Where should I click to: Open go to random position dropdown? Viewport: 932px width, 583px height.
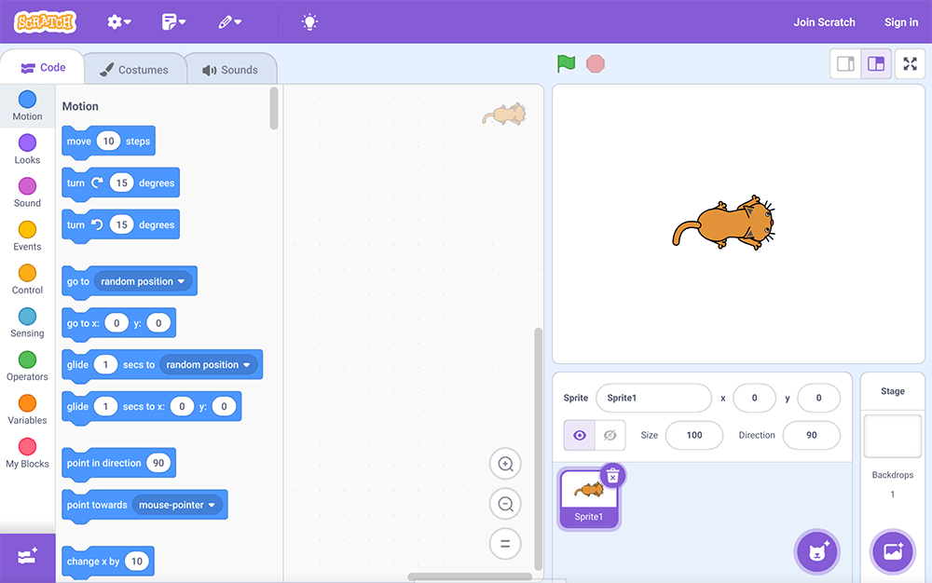click(143, 281)
